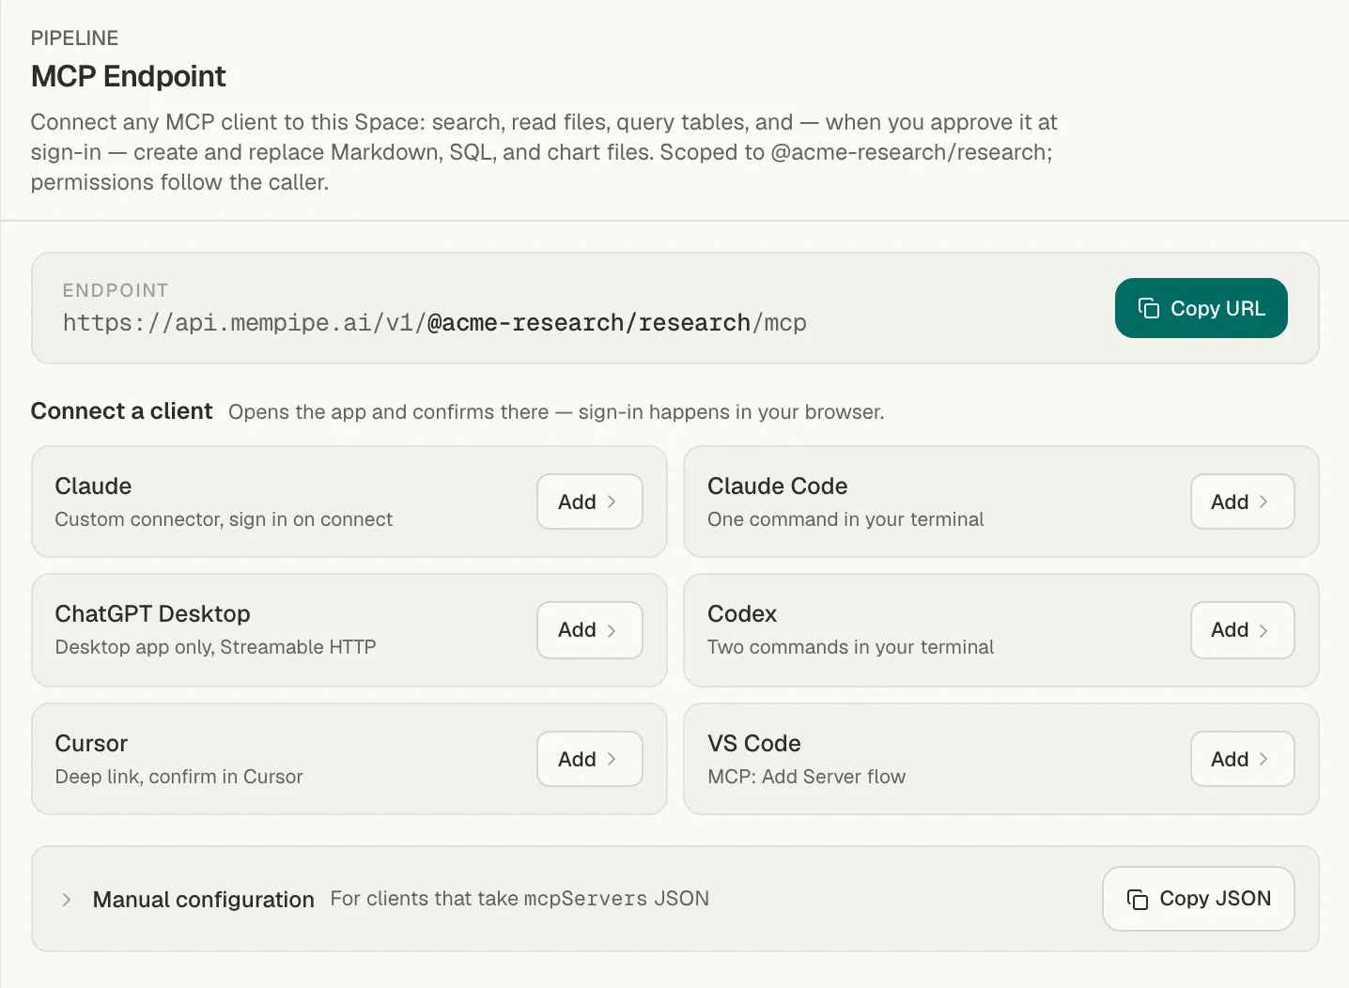This screenshot has width=1349, height=988.
Task: Click the ENDPOINT label
Action: (116, 290)
